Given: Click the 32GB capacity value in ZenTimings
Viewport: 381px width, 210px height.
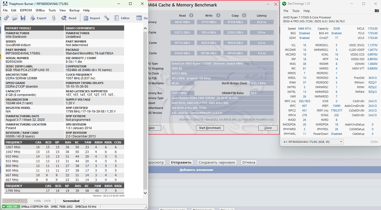Looking at the screenshot, I should [x=336, y=29].
